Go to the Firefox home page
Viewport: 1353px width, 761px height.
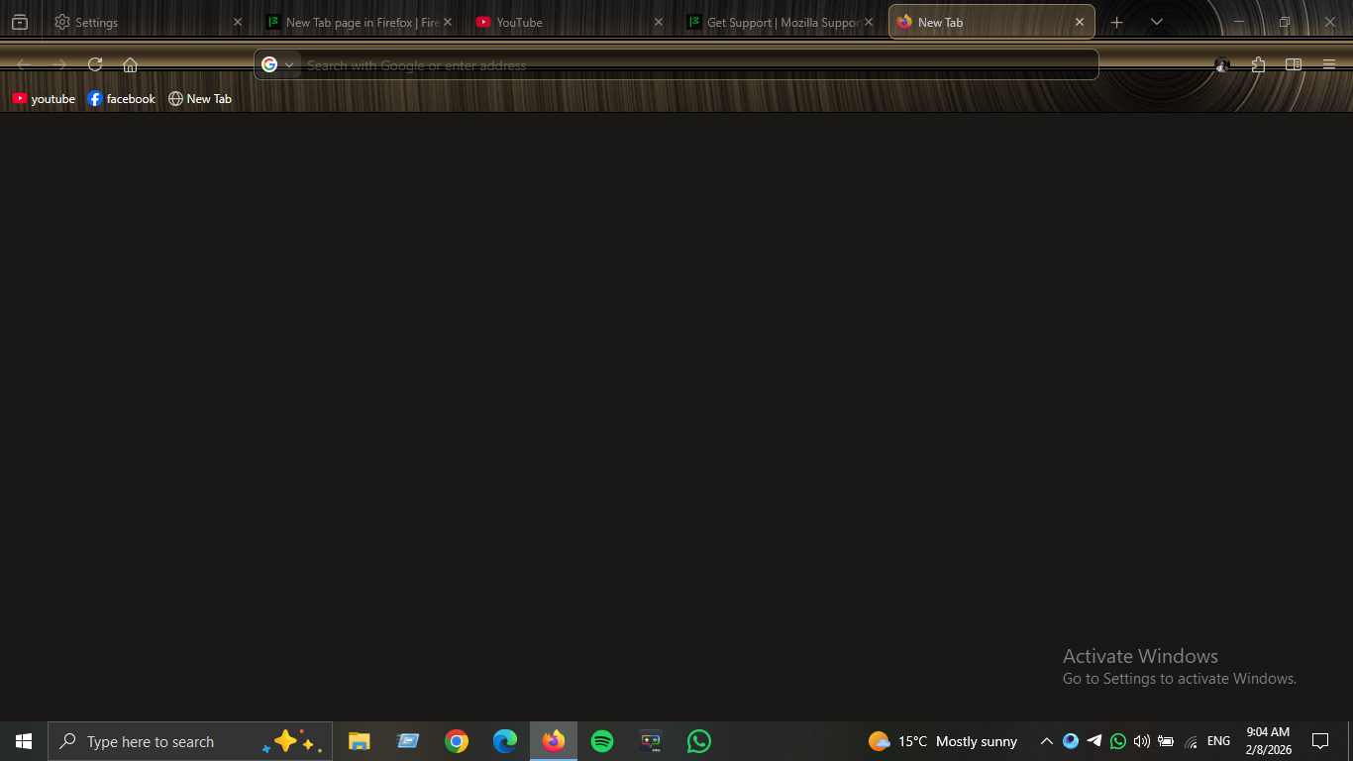pos(130,64)
